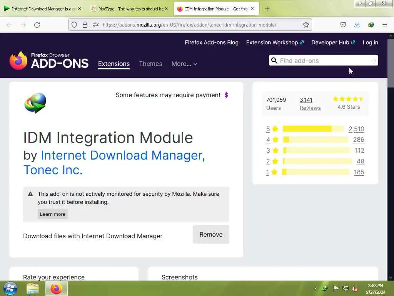The height and width of the screenshot is (296, 394).
Task: Close the IDM Integration Module tab
Action: tap(253, 8)
